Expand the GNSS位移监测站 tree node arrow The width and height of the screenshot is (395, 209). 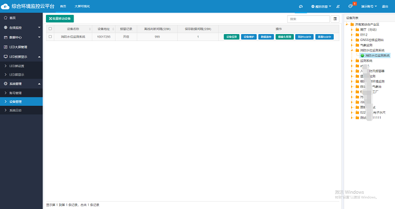click(352, 40)
